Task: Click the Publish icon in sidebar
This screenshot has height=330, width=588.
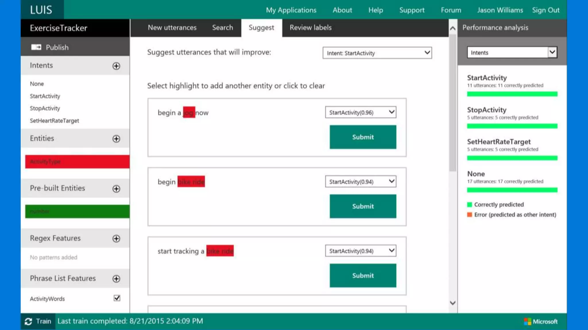Action: (36, 47)
